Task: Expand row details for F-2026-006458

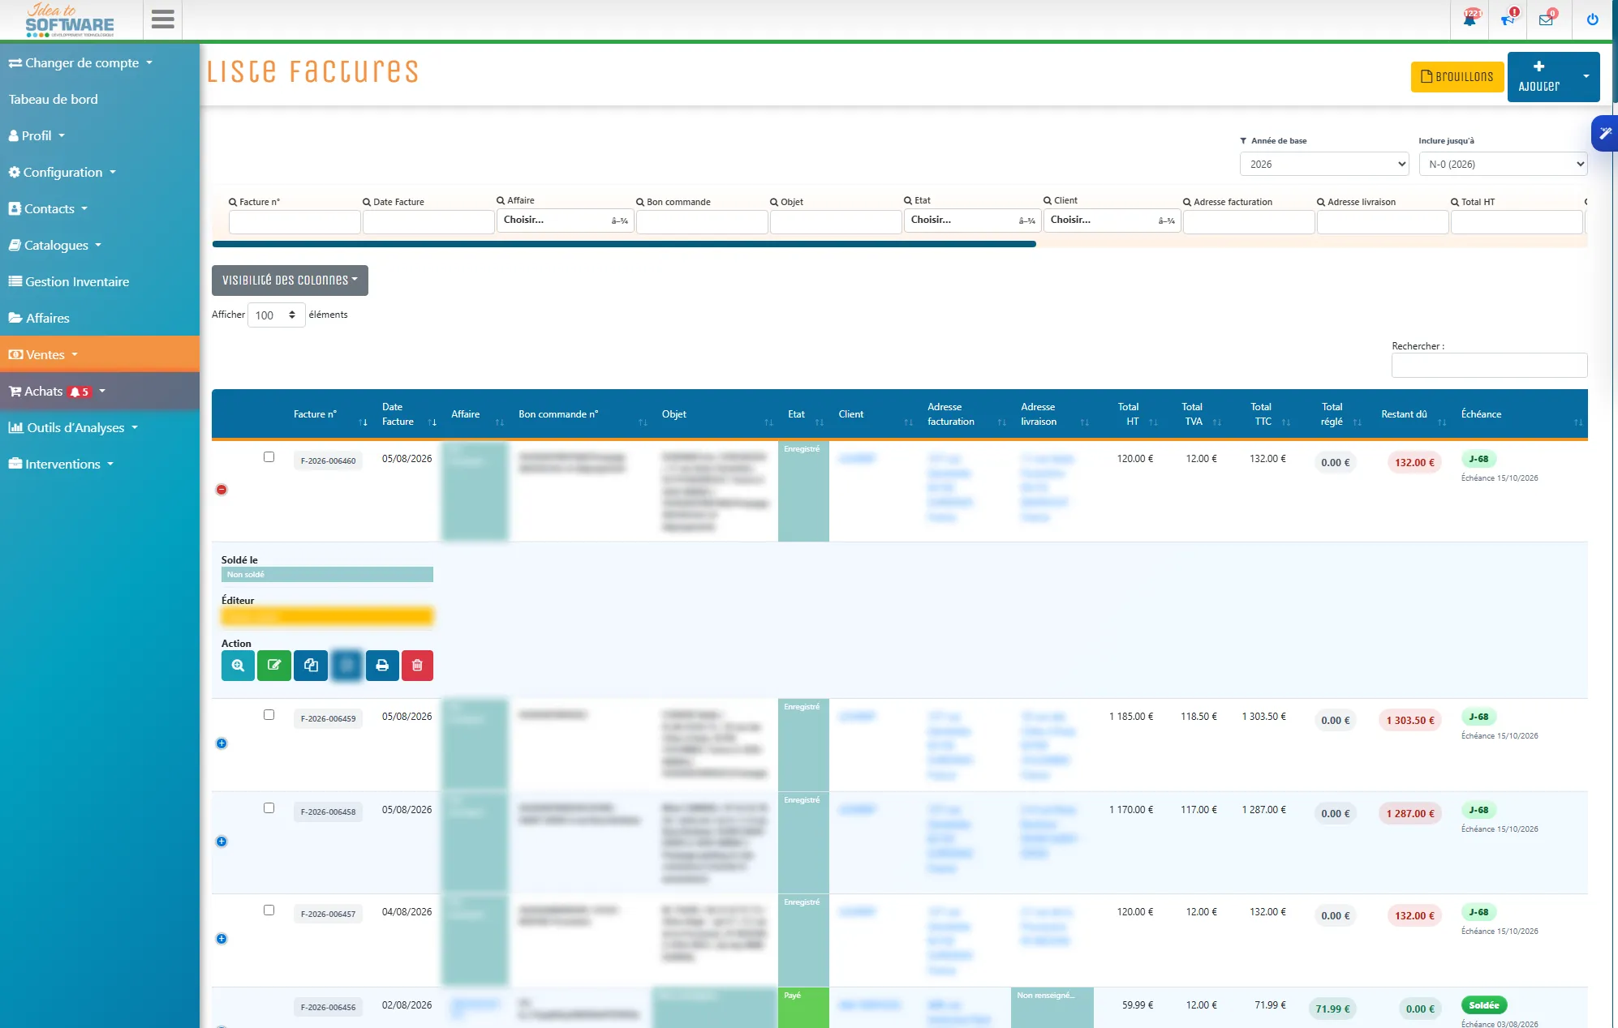Action: 222,842
